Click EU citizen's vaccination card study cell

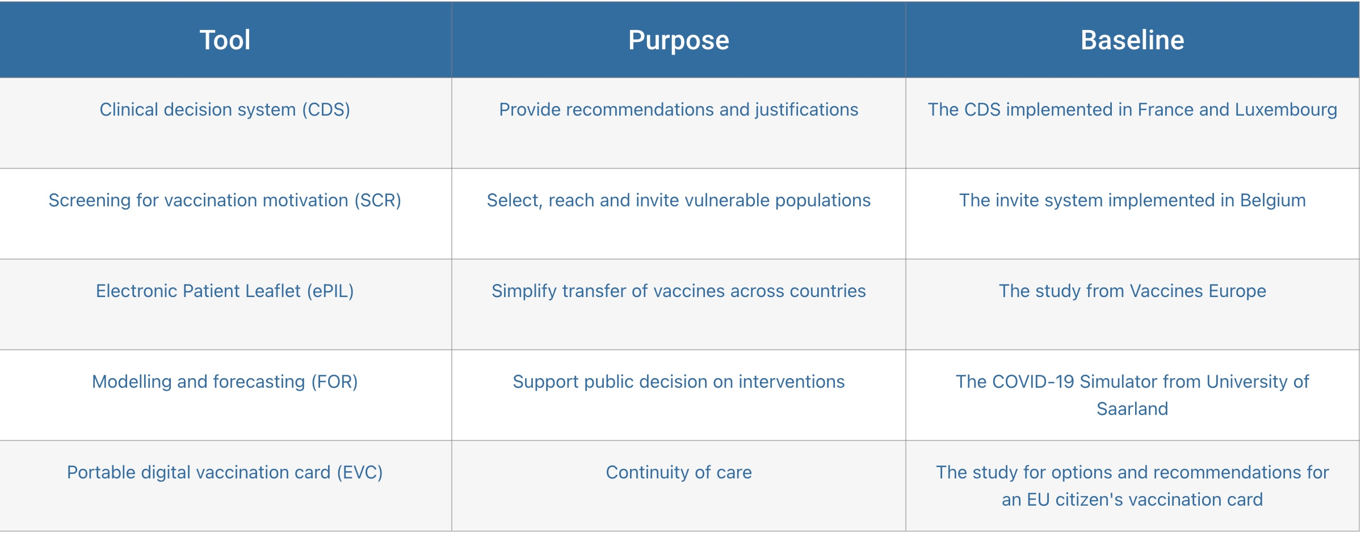[x=1132, y=486]
